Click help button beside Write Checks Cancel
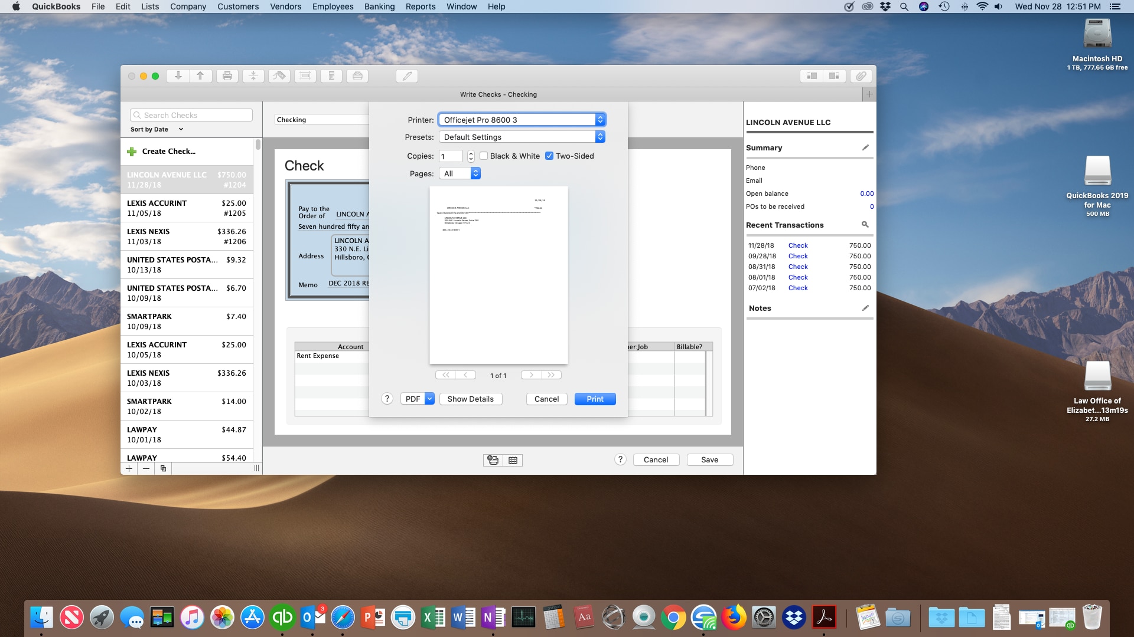This screenshot has height=637, width=1134. click(620, 459)
